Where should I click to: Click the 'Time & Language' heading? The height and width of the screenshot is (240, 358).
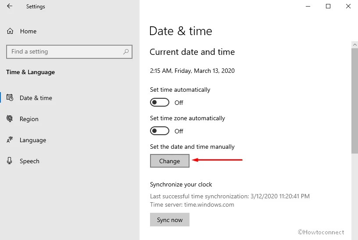pos(30,72)
